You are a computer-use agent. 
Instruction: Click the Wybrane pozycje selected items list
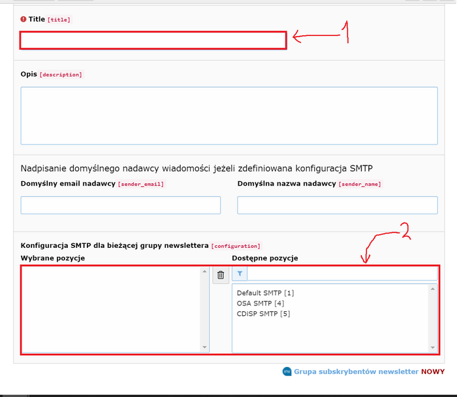[x=111, y=309]
